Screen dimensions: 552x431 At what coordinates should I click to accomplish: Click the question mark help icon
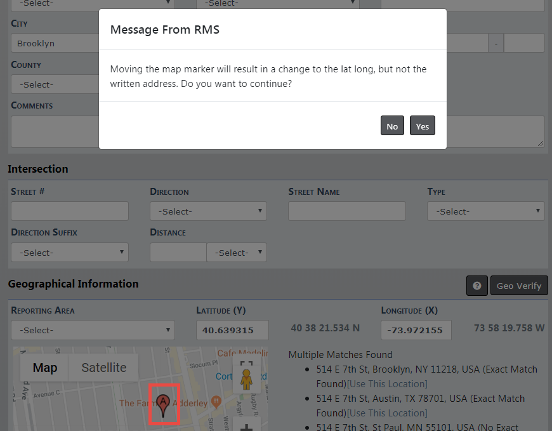[x=476, y=286]
